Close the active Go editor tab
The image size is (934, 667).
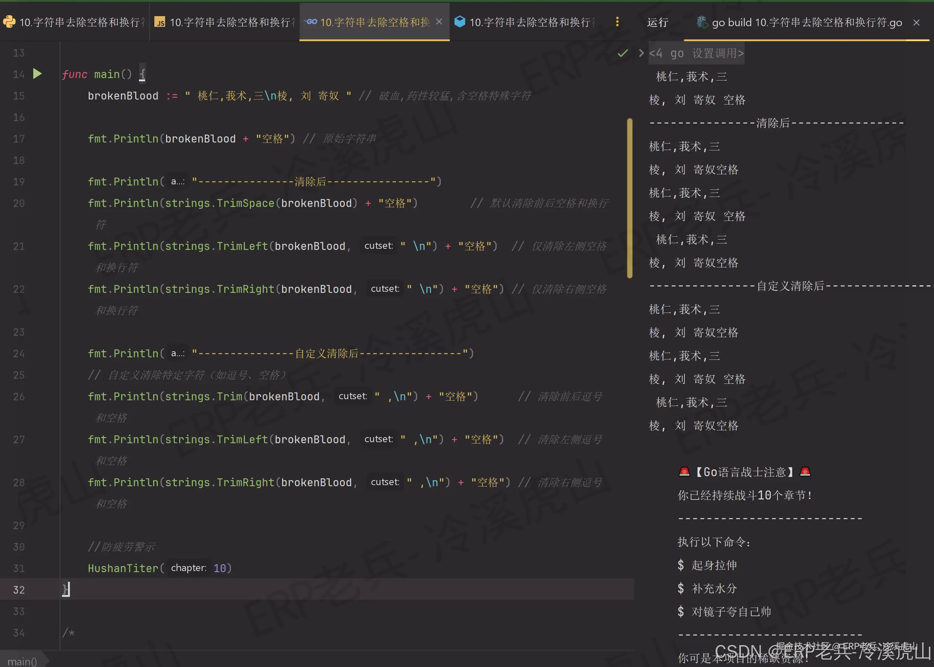[439, 22]
